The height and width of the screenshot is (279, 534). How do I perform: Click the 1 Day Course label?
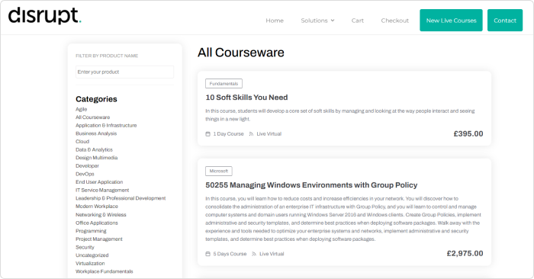[x=229, y=134]
